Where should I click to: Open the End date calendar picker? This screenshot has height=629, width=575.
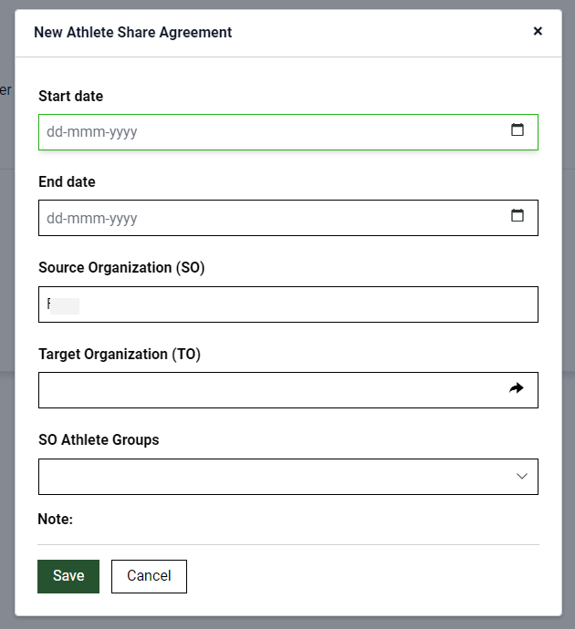coord(517,215)
